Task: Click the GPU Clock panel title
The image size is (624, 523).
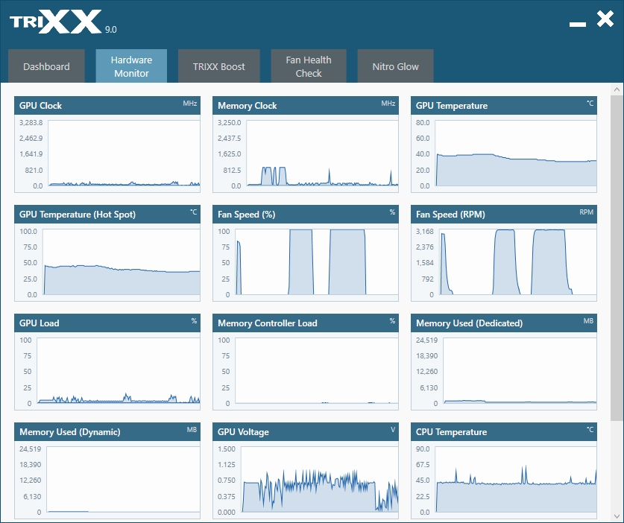Action: tap(40, 106)
